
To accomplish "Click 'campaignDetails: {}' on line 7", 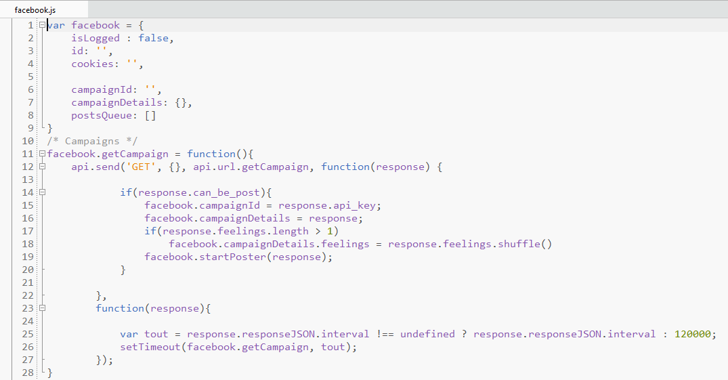I will 129,103.
